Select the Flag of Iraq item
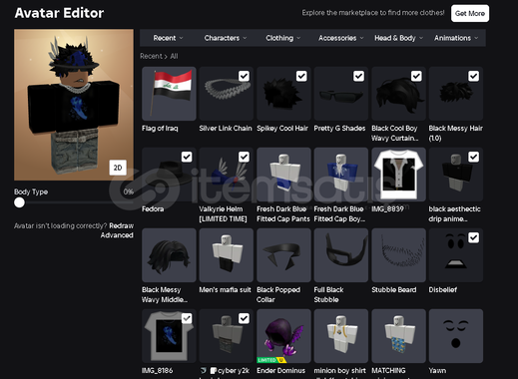The image size is (518, 379). tap(169, 94)
